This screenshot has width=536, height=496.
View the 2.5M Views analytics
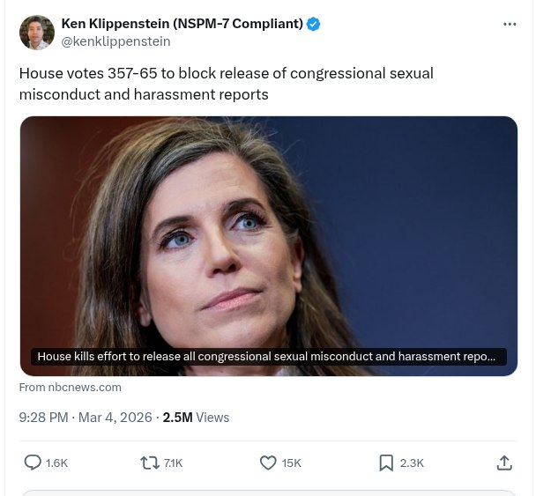point(196,418)
